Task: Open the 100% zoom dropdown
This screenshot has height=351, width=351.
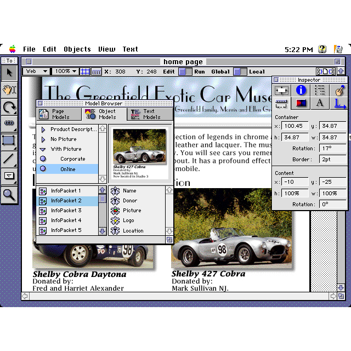Action: pyautogui.click(x=65, y=71)
